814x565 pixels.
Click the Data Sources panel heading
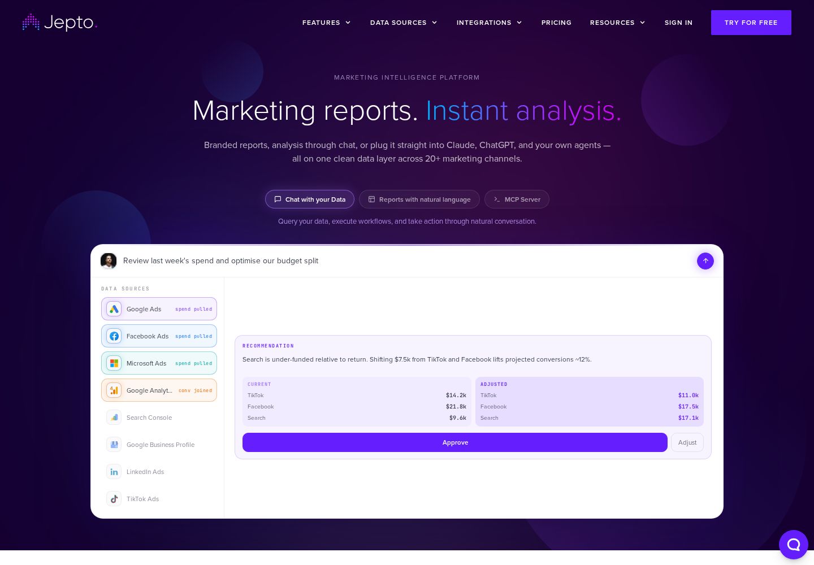pos(125,289)
